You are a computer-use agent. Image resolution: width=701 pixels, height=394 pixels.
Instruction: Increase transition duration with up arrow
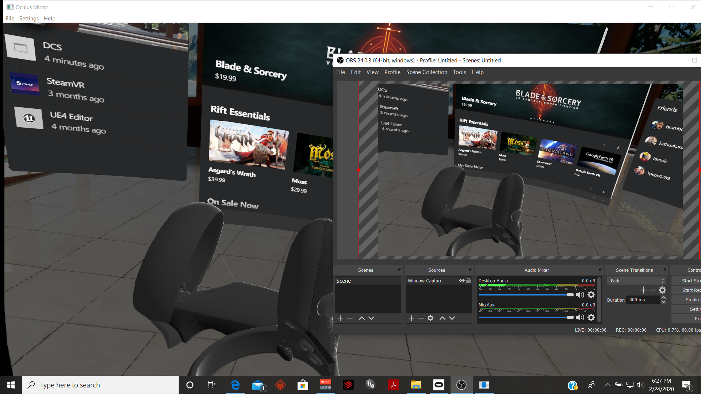point(663,298)
